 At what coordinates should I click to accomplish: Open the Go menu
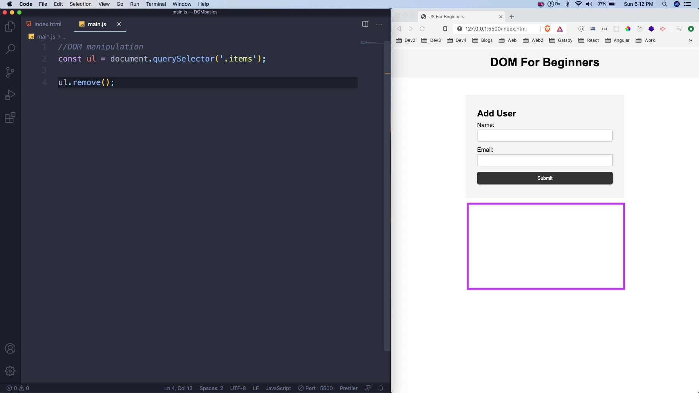point(120,4)
